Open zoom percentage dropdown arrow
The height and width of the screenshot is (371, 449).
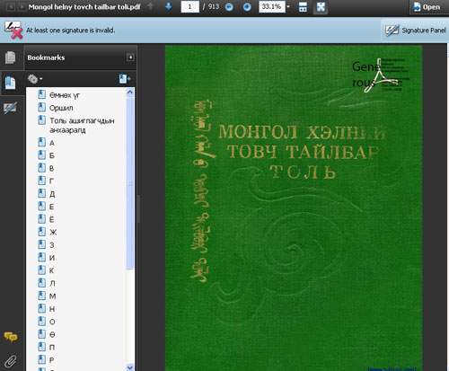coord(288,6)
